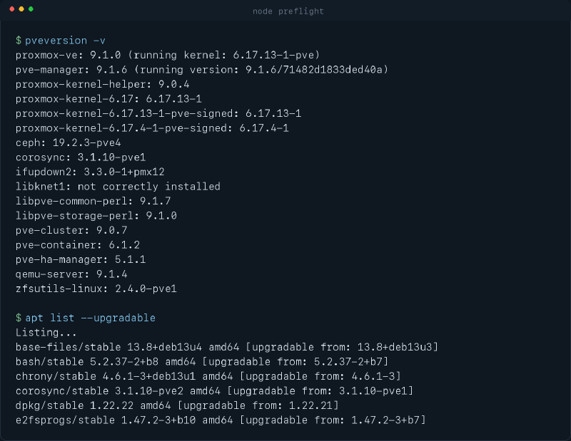Click the 'ceph: 19.2.3-pve4' line

coord(68,142)
